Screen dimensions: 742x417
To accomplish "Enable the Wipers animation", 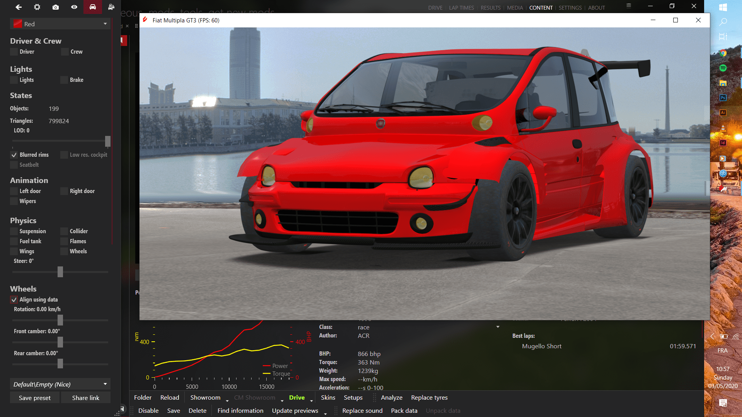I will tap(14, 201).
